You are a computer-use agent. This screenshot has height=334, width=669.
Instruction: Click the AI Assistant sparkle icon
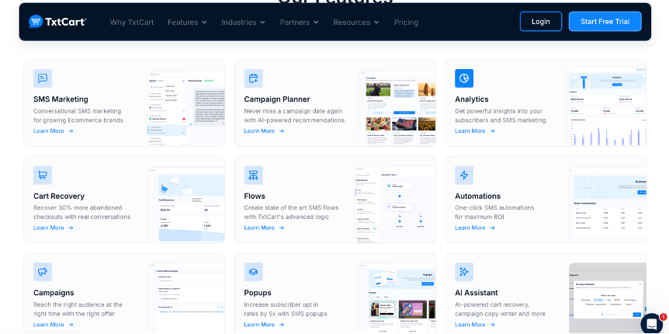click(x=464, y=271)
